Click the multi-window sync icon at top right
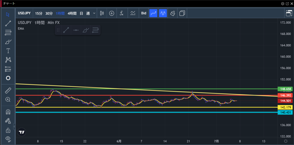The image size is (294, 145). [289, 13]
